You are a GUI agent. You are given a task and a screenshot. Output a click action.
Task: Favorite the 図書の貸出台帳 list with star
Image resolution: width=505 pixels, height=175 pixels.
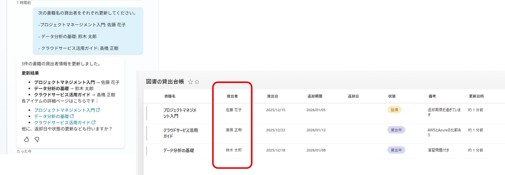click(190, 82)
